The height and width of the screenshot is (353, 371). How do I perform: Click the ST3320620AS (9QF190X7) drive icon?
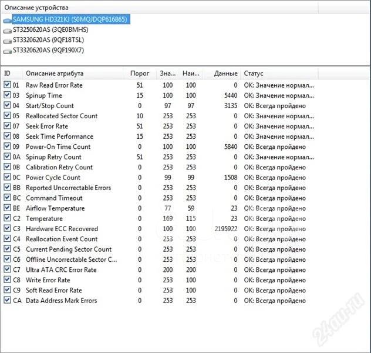(8, 51)
